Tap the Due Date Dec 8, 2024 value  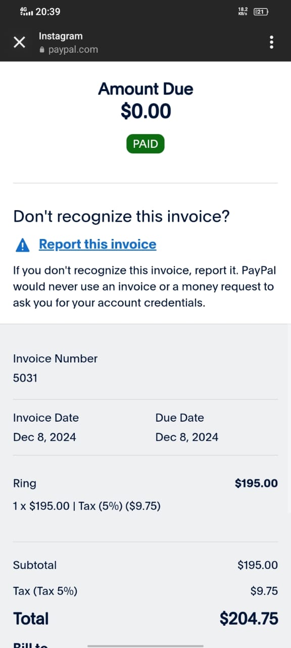(x=187, y=437)
